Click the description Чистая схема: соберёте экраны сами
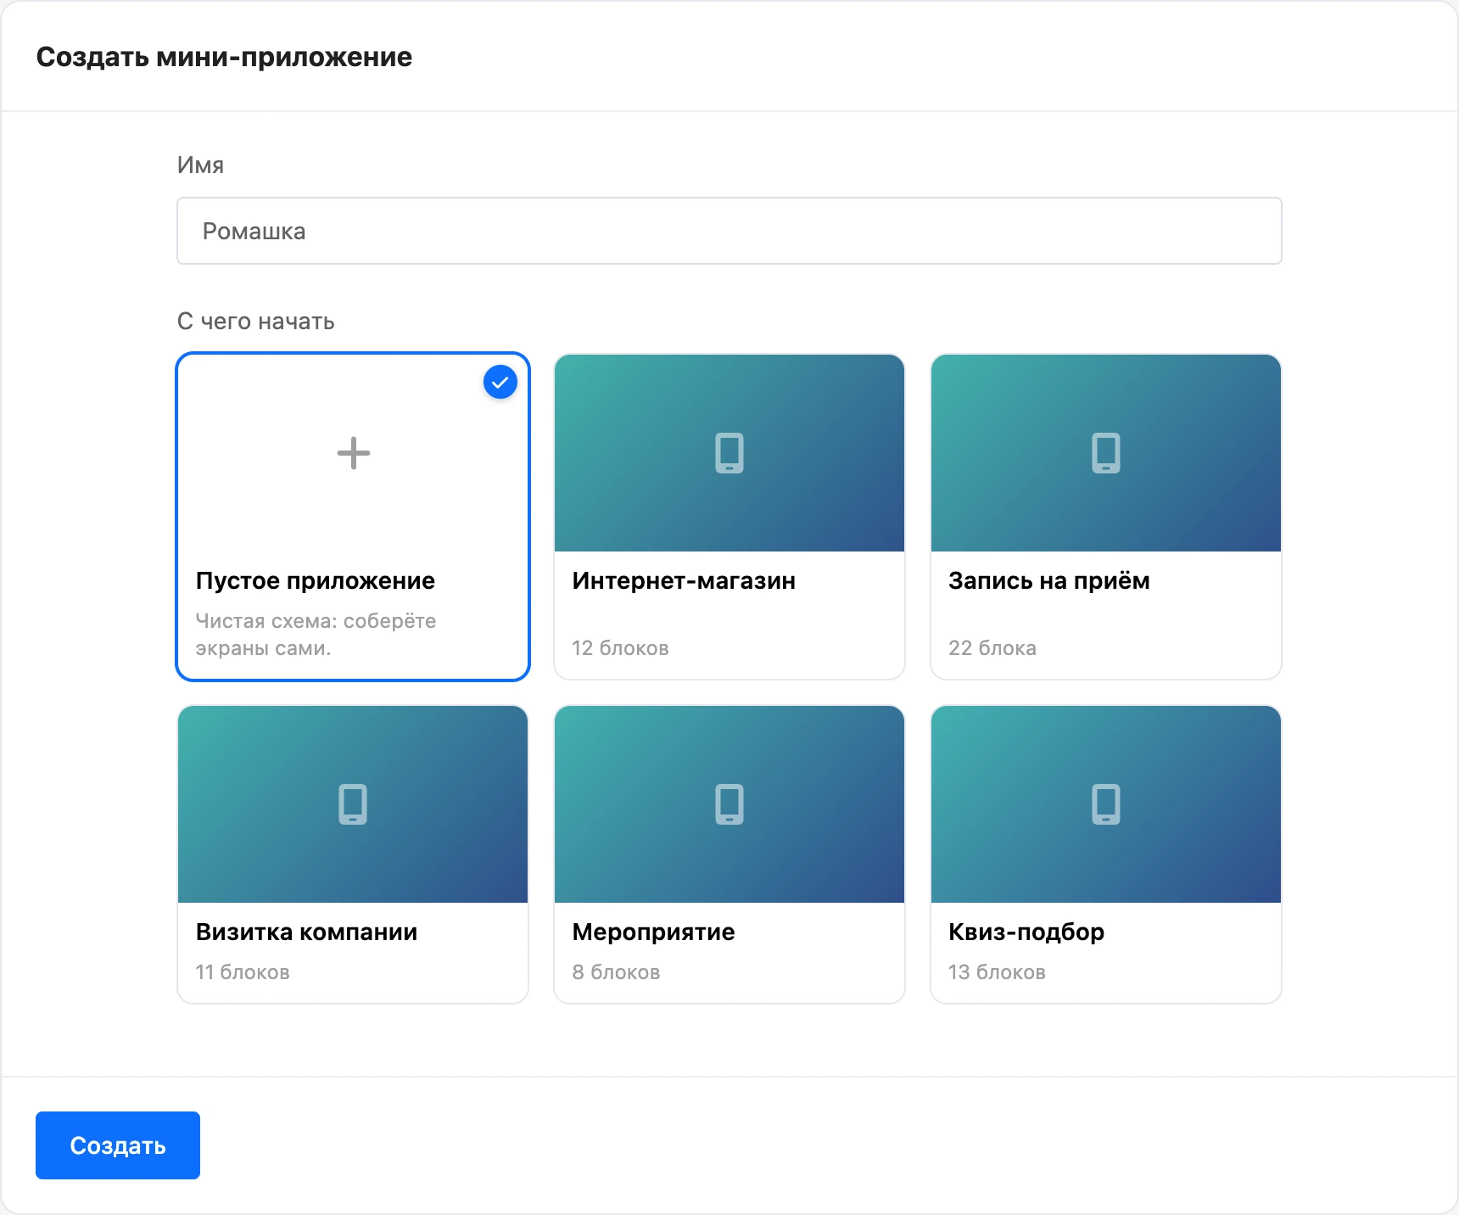 click(x=316, y=635)
